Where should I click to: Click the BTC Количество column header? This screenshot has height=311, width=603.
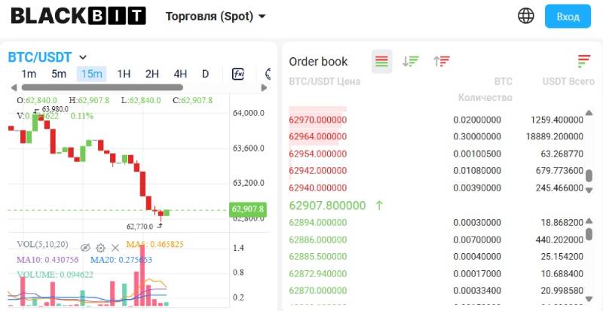click(485, 90)
